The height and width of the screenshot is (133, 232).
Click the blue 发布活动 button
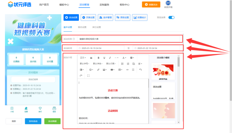[33, 121]
